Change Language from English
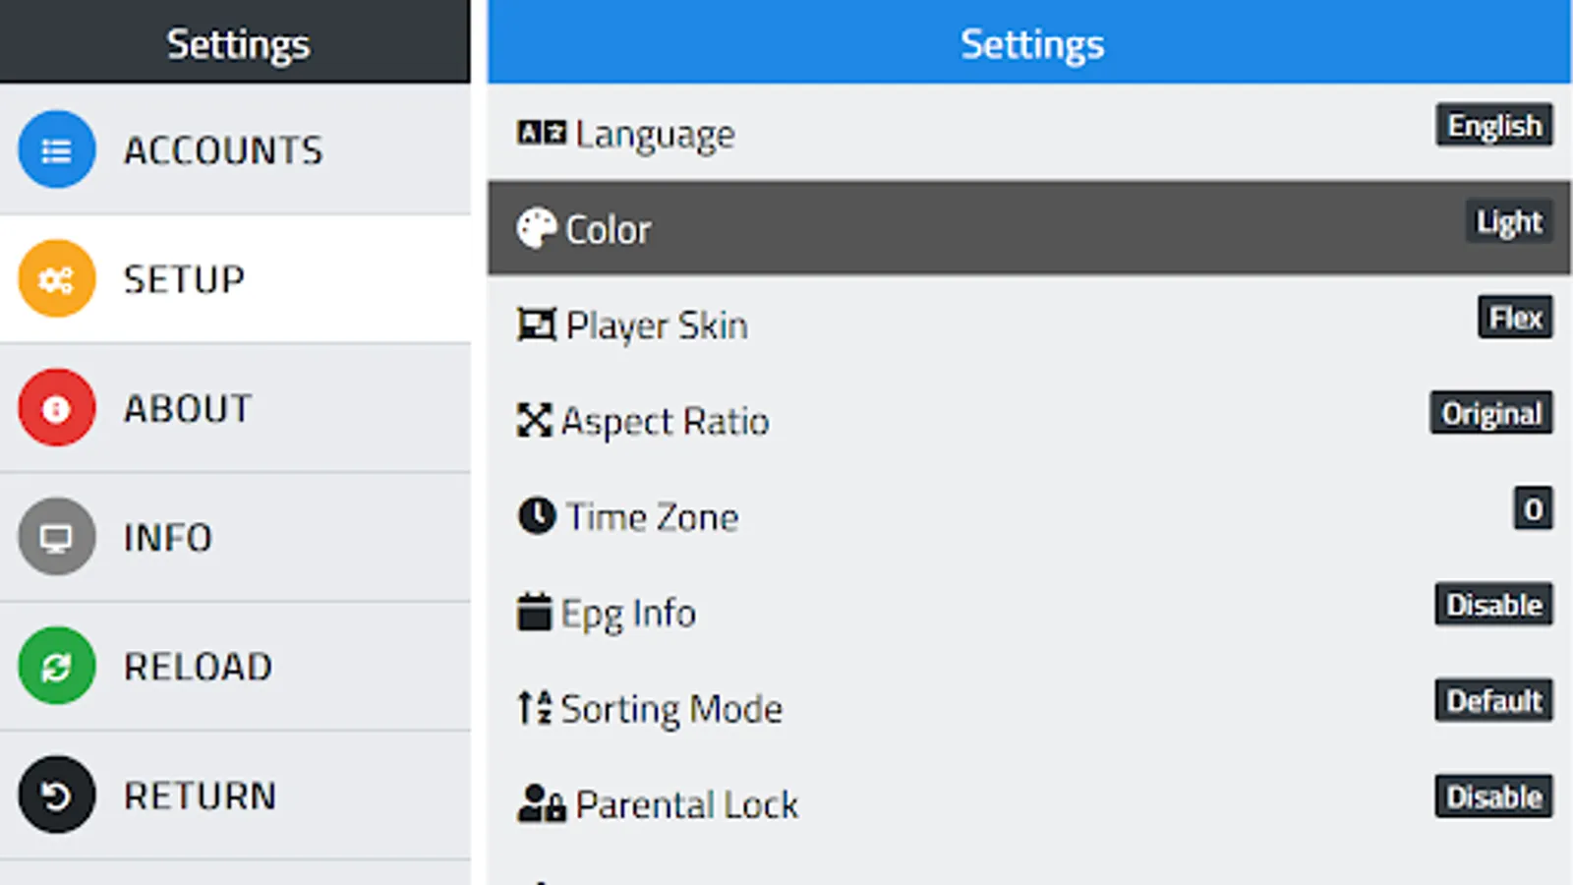Image resolution: width=1573 pixels, height=885 pixels. click(x=1493, y=125)
